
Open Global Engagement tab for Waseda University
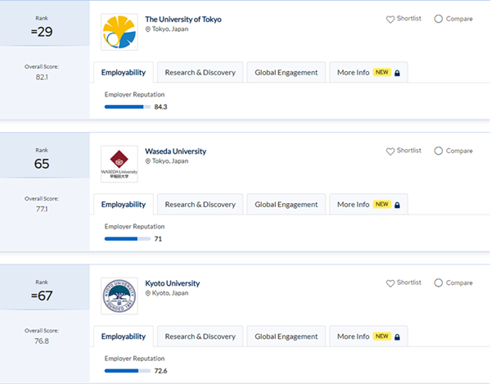point(286,205)
